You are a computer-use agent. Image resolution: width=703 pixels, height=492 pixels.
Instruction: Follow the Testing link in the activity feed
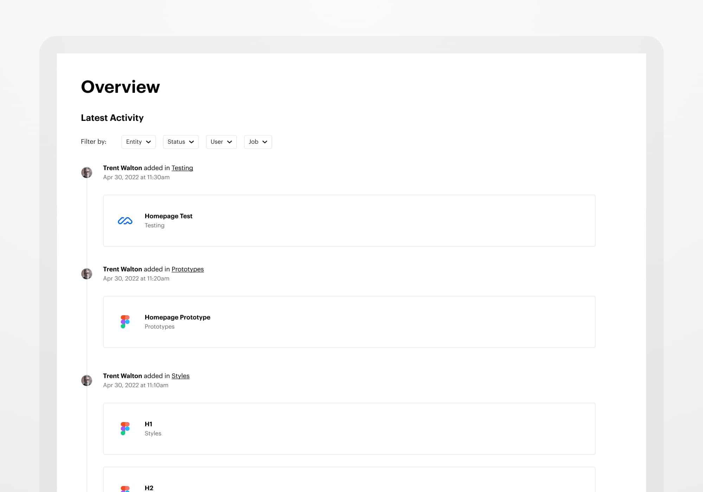(182, 168)
